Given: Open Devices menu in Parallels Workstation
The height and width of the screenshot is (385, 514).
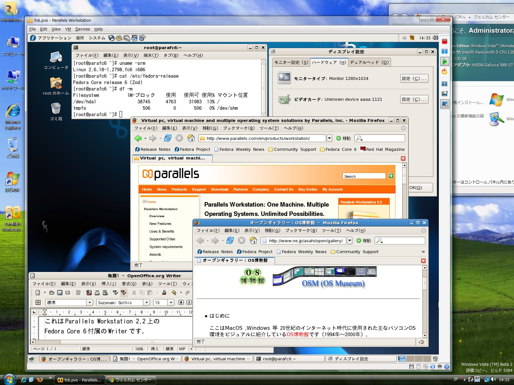Looking at the screenshot, I should tap(83, 29).
